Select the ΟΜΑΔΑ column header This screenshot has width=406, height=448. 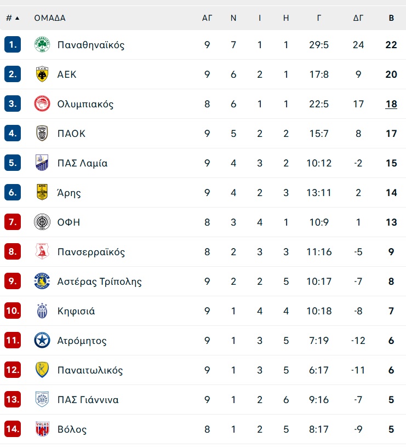tap(50, 18)
